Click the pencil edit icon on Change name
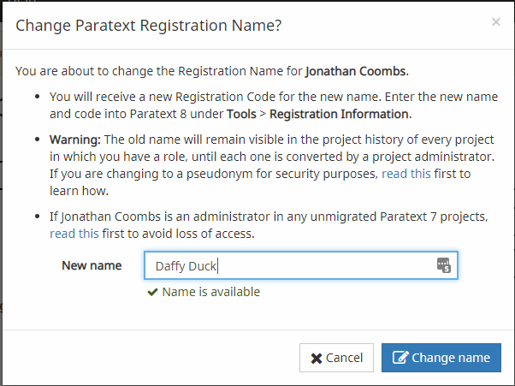This screenshot has height=386, width=515. [x=400, y=358]
